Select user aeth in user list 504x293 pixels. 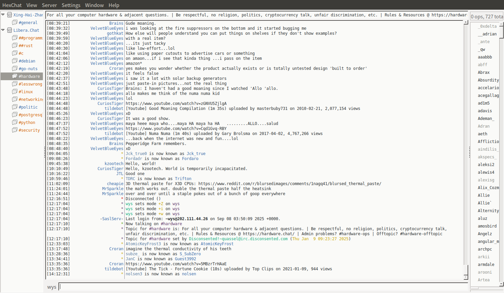[x=483, y=134]
